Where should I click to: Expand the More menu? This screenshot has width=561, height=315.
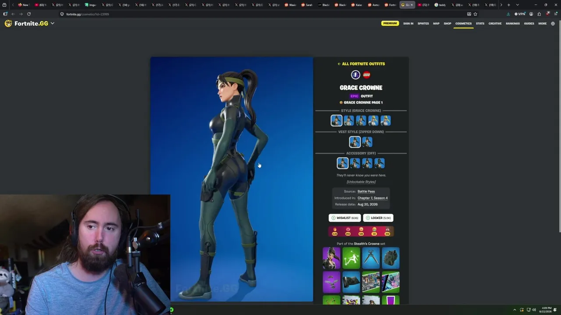pos(542,24)
